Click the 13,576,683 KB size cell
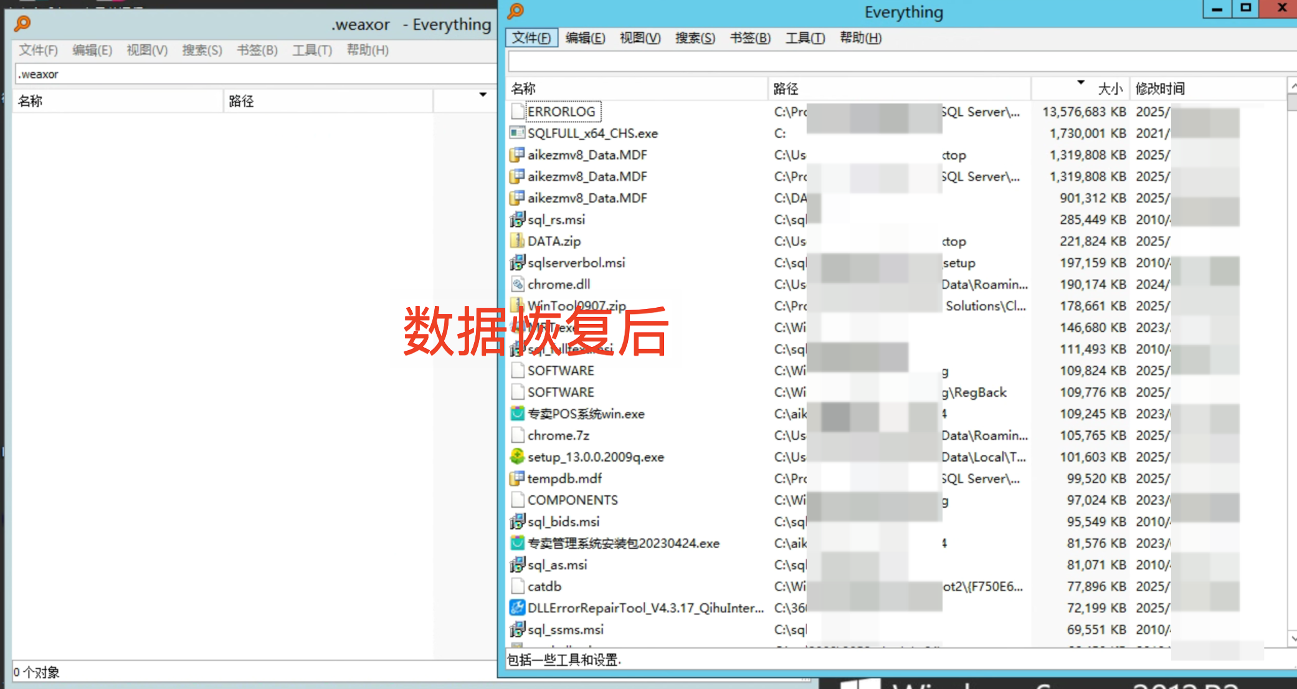This screenshot has height=689, width=1297. (x=1084, y=112)
